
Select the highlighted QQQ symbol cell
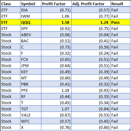[x=31, y=22]
